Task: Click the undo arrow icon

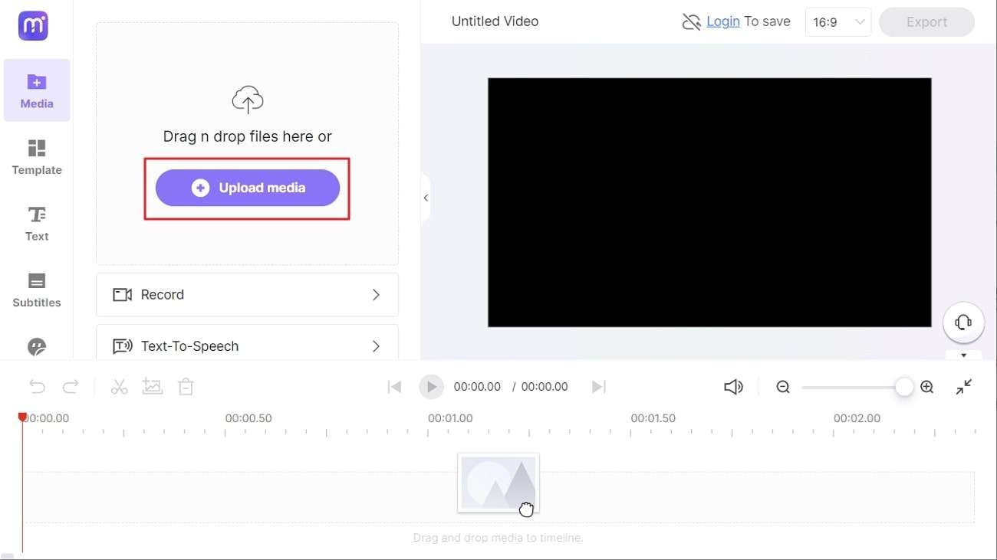Action: [x=37, y=386]
